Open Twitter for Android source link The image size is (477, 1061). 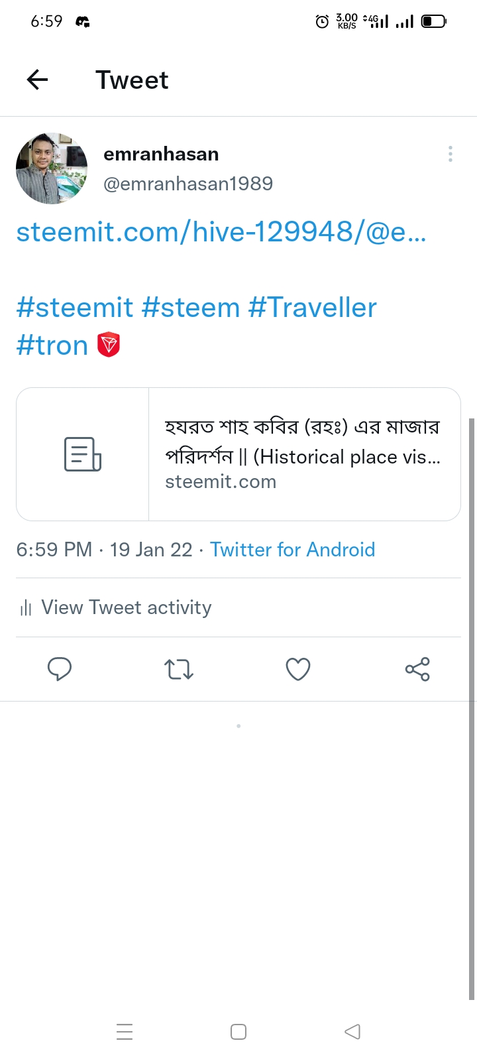[x=293, y=550]
